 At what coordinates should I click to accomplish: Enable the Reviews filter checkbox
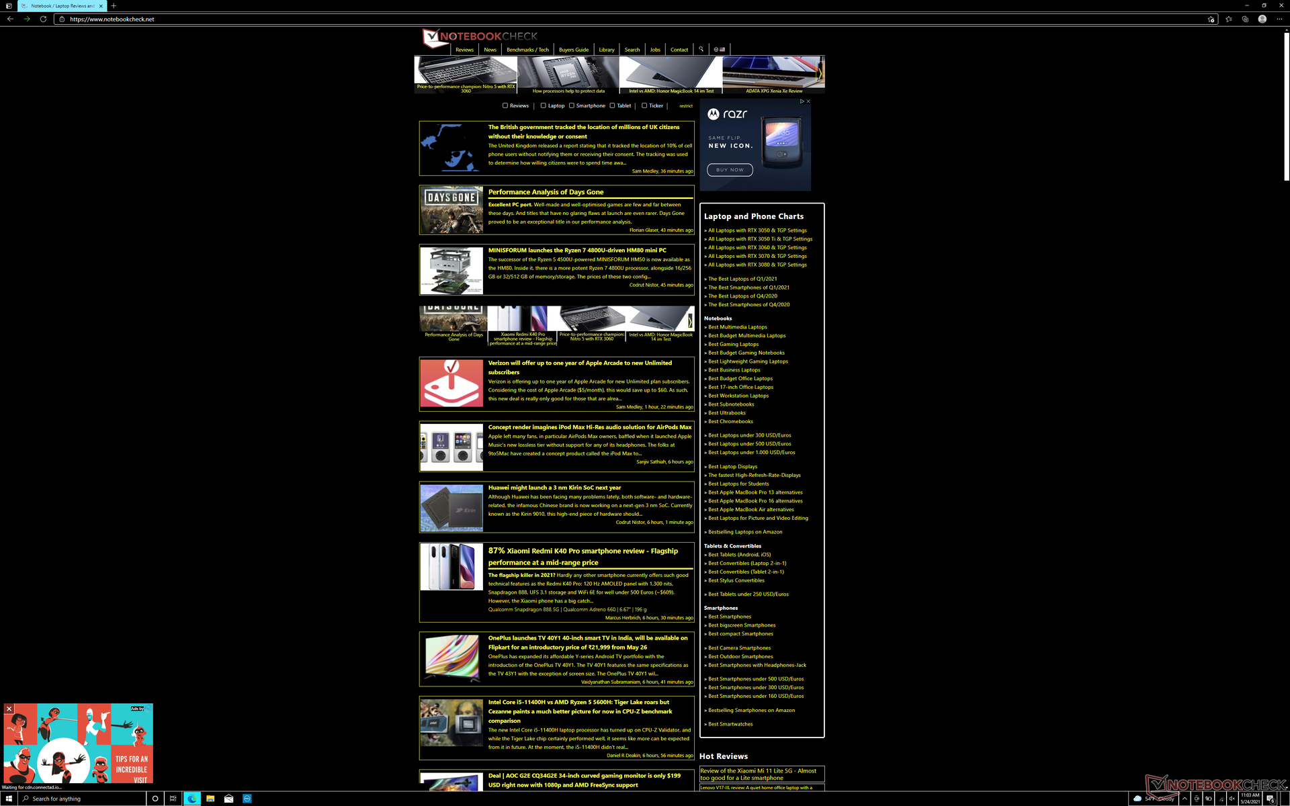505,105
